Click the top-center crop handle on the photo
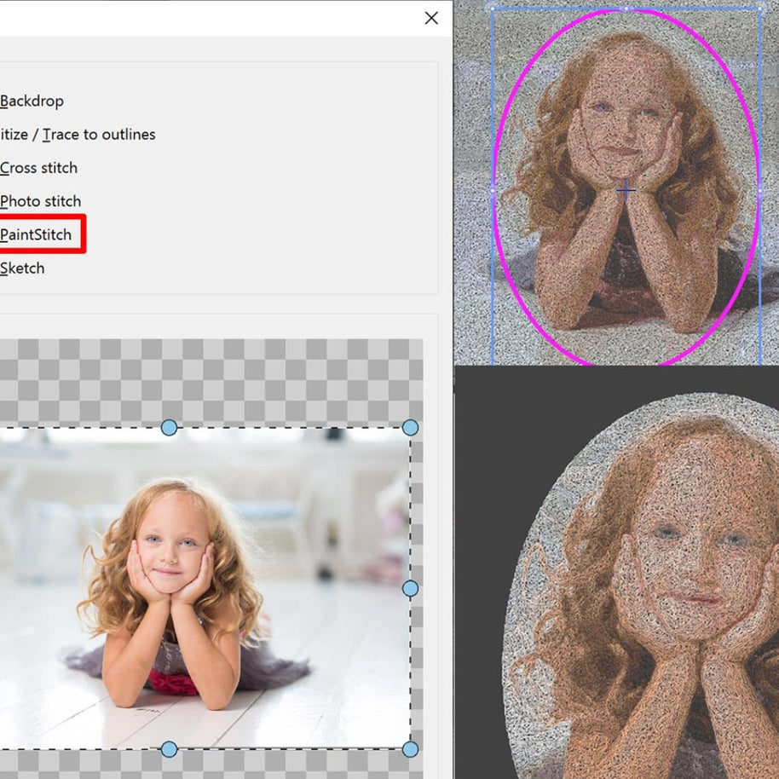Screen dimensions: 779x779 point(169,428)
